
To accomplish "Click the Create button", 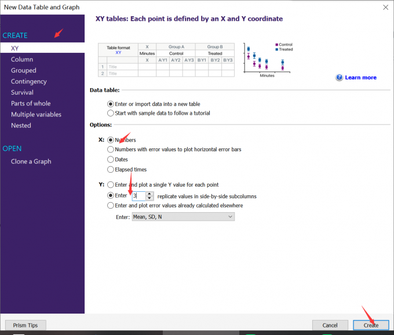I will (x=371, y=325).
